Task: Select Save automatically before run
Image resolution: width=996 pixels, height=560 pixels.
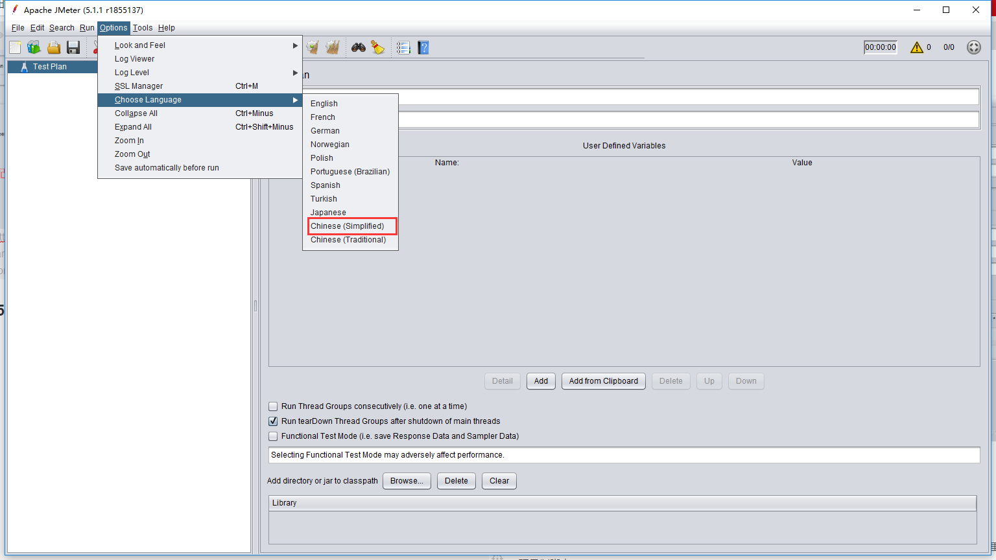Action: [x=200, y=168]
